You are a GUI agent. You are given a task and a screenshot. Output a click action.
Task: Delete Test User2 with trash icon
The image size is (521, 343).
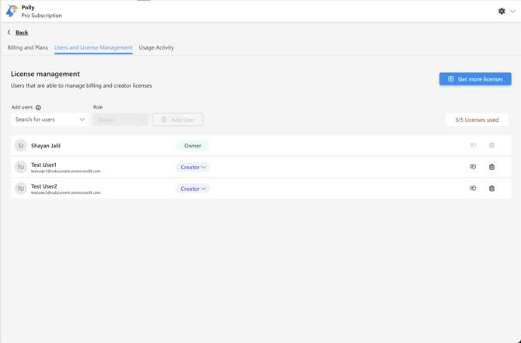491,189
